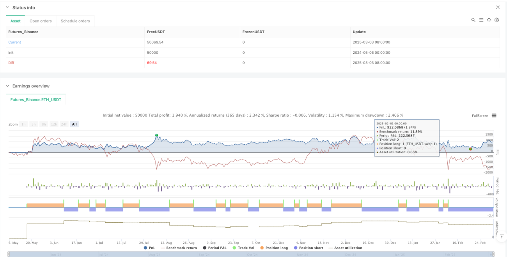507x257 pixels.
Task: Click the search magnifier icon in Status info
Action: [x=473, y=20]
